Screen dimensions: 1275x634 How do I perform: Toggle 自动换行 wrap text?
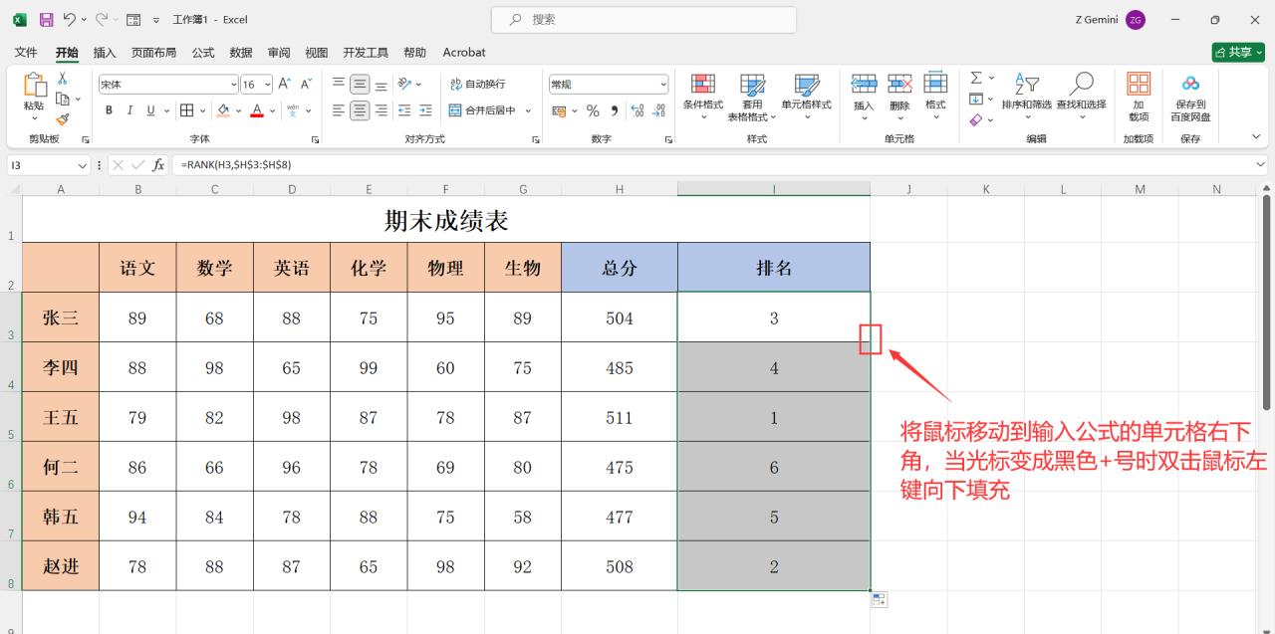coord(478,85)
